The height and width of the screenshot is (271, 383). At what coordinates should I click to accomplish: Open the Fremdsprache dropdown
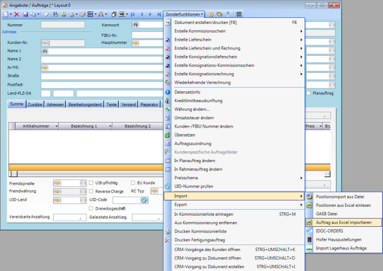(x=83, y=183)
